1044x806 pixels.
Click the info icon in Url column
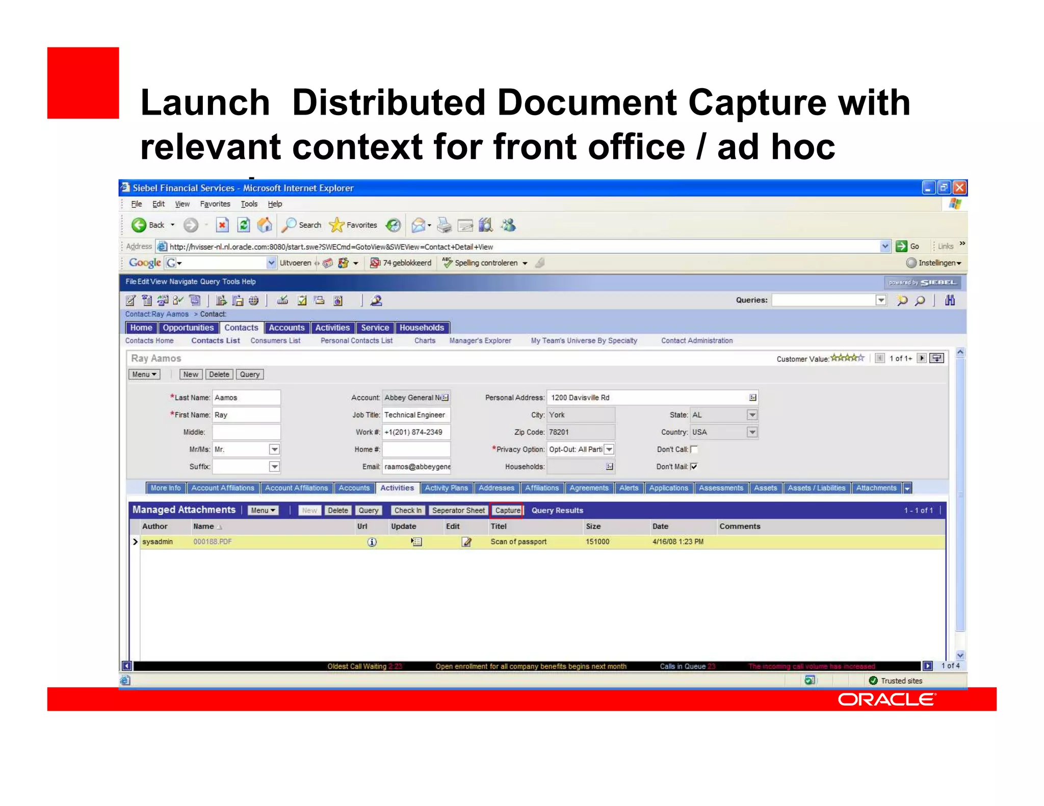[372, 542]
